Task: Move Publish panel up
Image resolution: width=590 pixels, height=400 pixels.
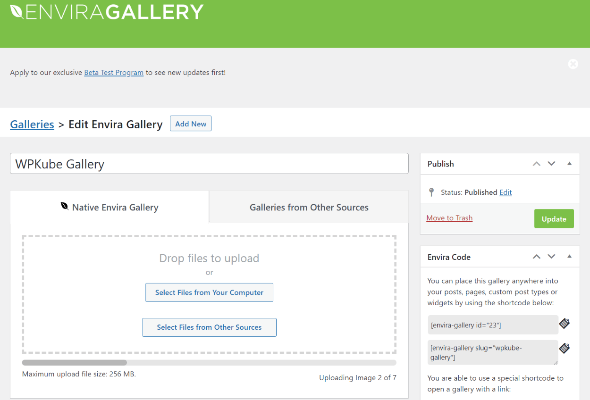Action: [536, 164]
